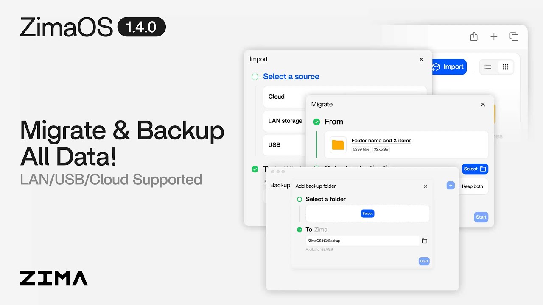The width and height of the screenshot is (543, 305).
Task: Switch to list view
Action: tap(488, 67)
